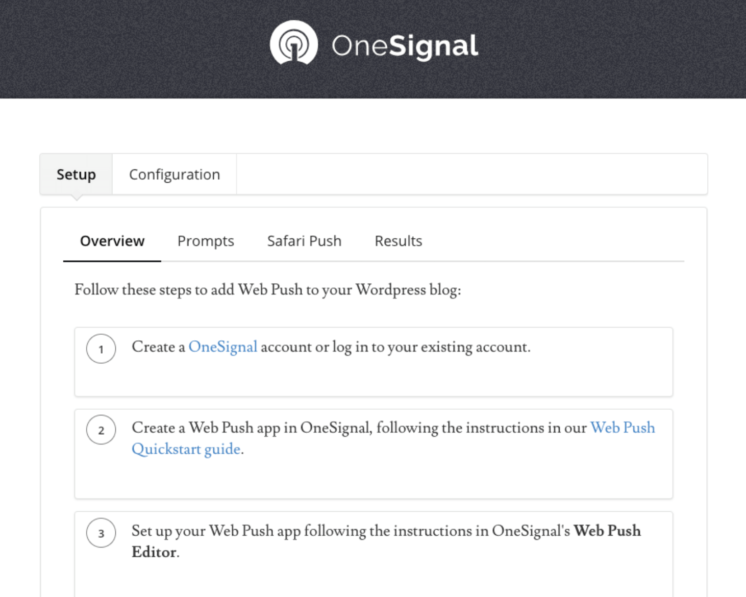Select the Overview sub-tab
The width and height of the screenshot is (746, 597).
(x=112, y=241)
